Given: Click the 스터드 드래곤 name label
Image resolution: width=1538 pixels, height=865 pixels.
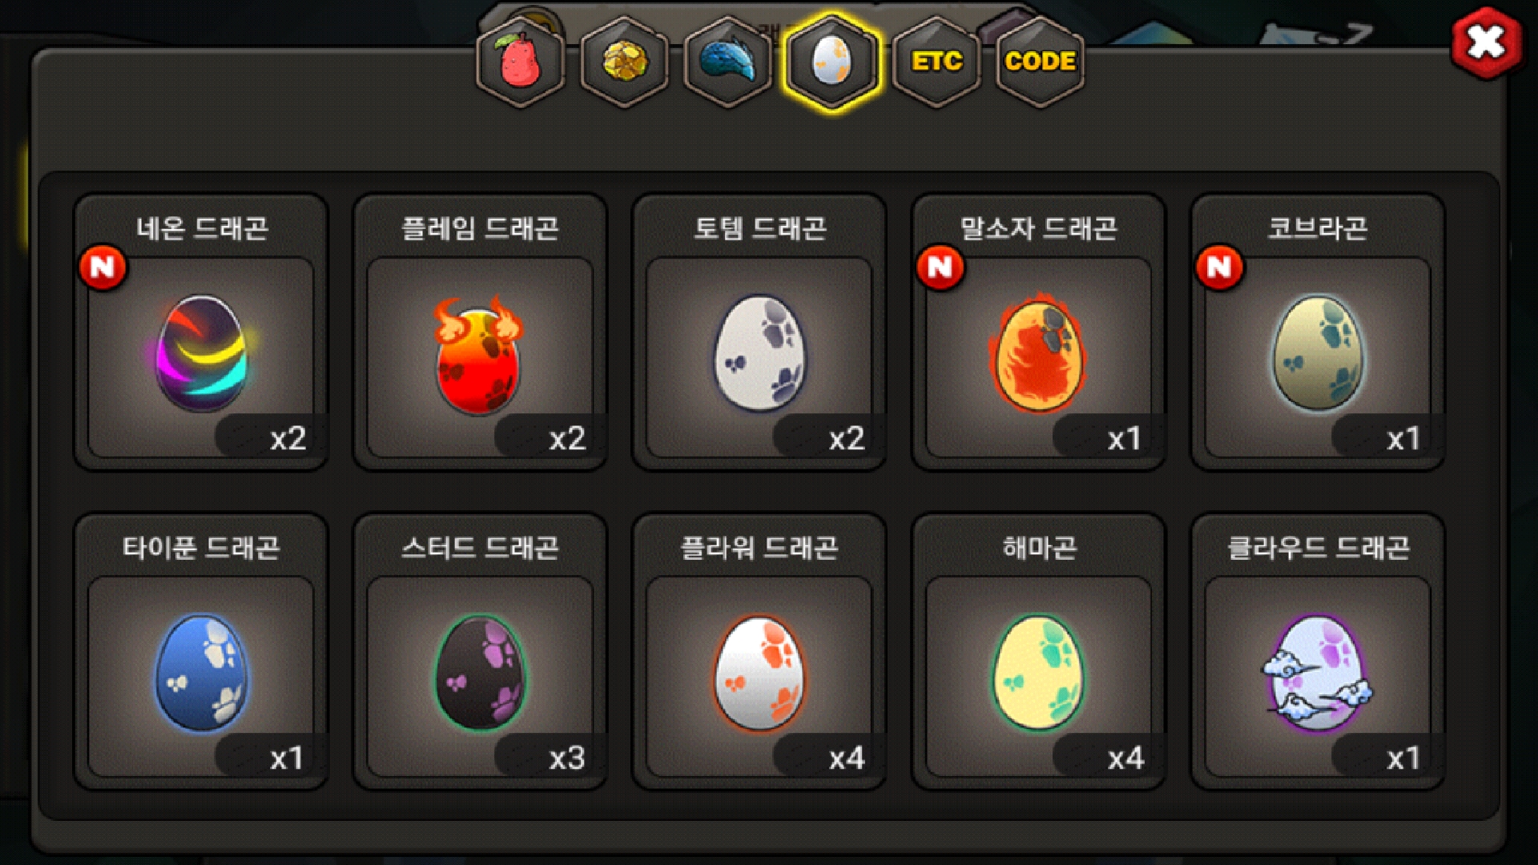Looking at the screenshot, I should pyautogui.click(x=480, y=548).
